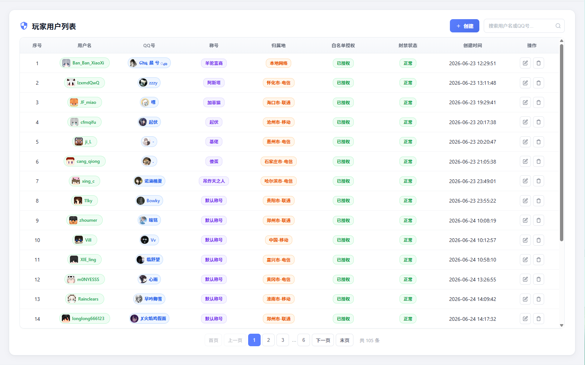
Task: Click the 海口市-联通 location tag
Action: [x=279, y=102]
